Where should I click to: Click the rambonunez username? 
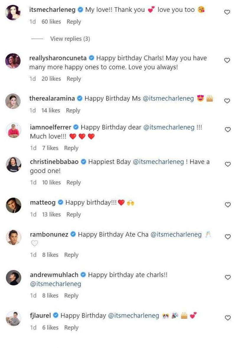pyautogui.click(x=49, y=235)
